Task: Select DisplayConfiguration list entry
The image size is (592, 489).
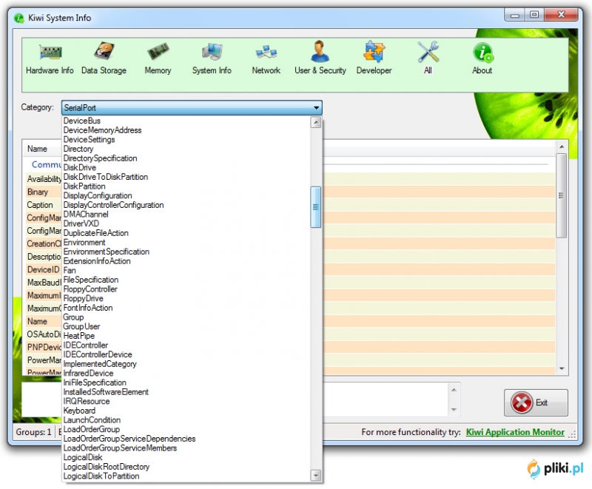Action: 186,195
